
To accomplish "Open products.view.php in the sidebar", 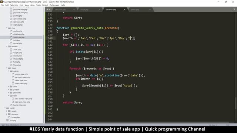I will click(x=23, y=77).
